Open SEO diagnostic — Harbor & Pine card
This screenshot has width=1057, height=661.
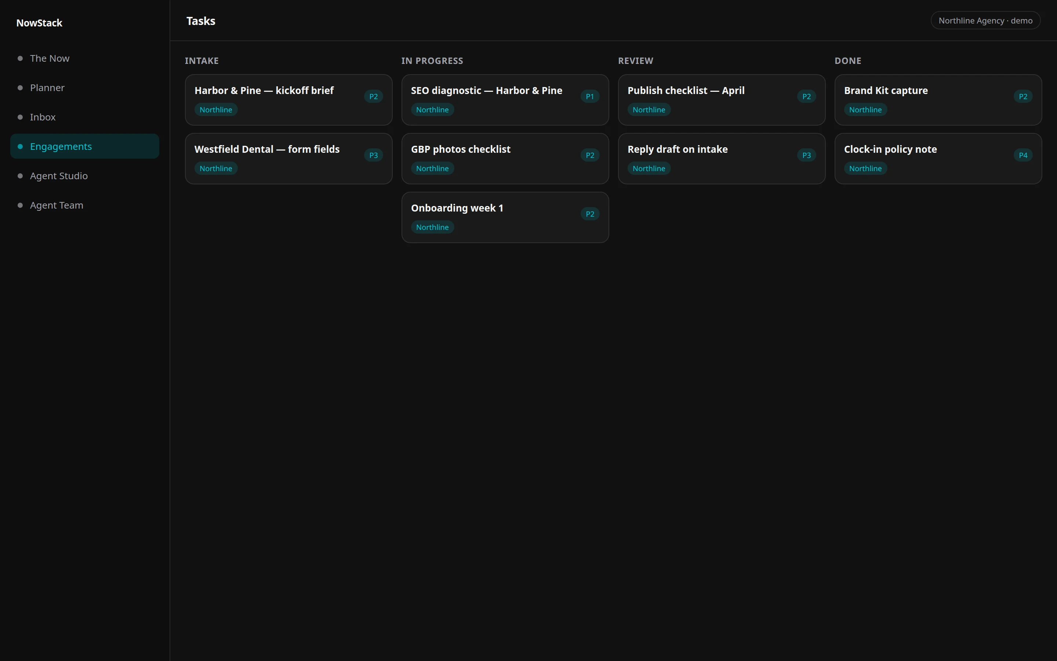pyautogui.click(x=505, y=100)
